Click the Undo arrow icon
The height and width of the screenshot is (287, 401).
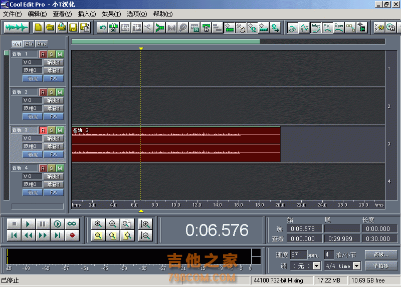tap(103, 27)
